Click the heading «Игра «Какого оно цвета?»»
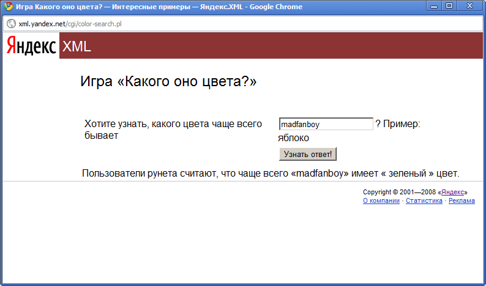This screenshot has height=286, width=486. 168,82
